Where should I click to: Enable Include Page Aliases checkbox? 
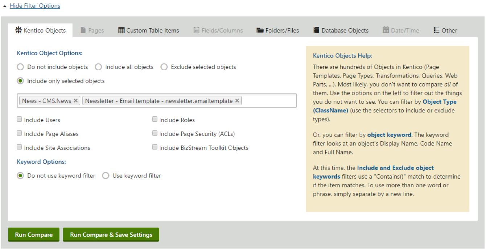(x=19, y=133)
